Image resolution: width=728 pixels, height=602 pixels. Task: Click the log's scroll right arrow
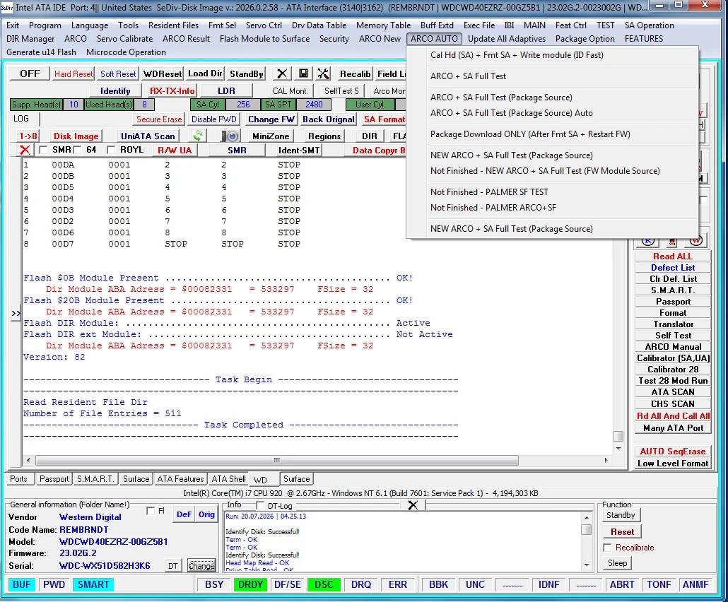point(606,460)
